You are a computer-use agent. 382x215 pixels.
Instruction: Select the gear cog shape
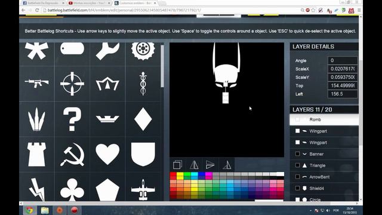click(143, 51)
